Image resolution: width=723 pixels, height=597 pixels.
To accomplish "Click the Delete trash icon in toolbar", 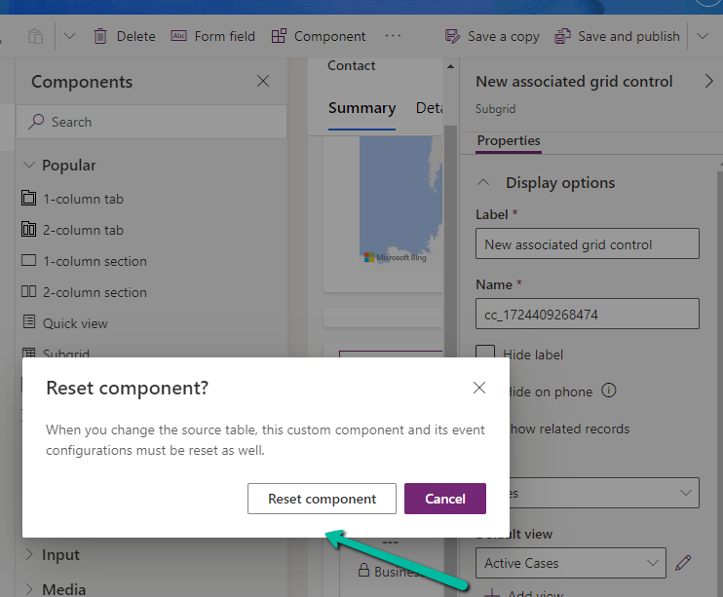I will point(100,36).
